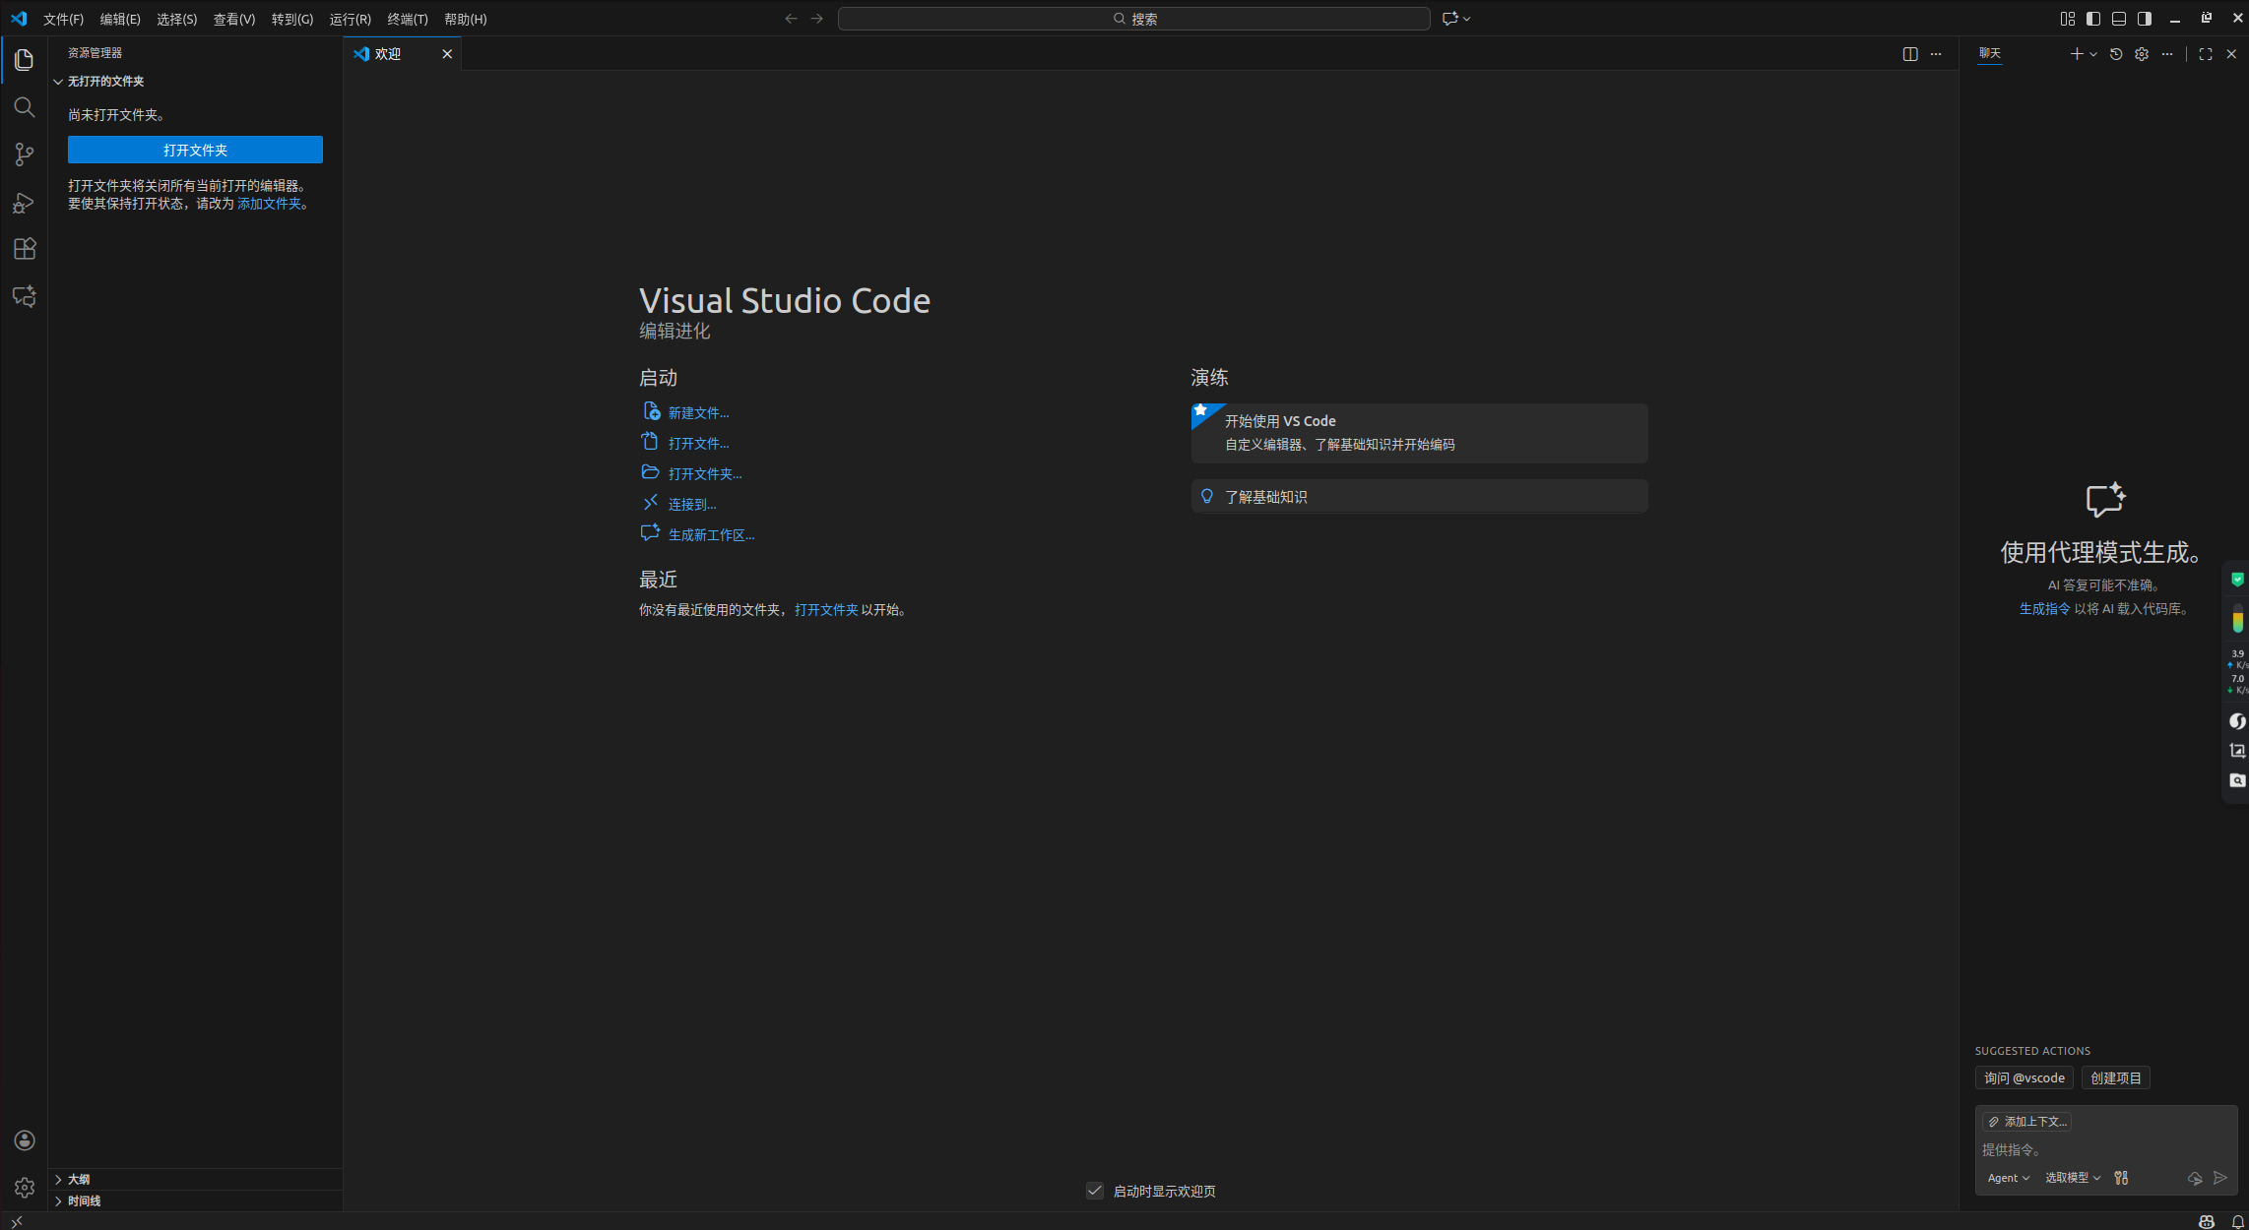Image resolution: width=2249 pixels, height=1230 pixels.
Task: Open the Source Control view
Action: tap(25, 154)
